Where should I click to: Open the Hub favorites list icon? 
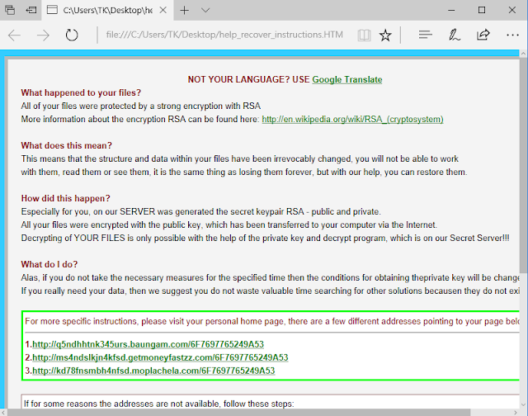click(x=426, y=35)
